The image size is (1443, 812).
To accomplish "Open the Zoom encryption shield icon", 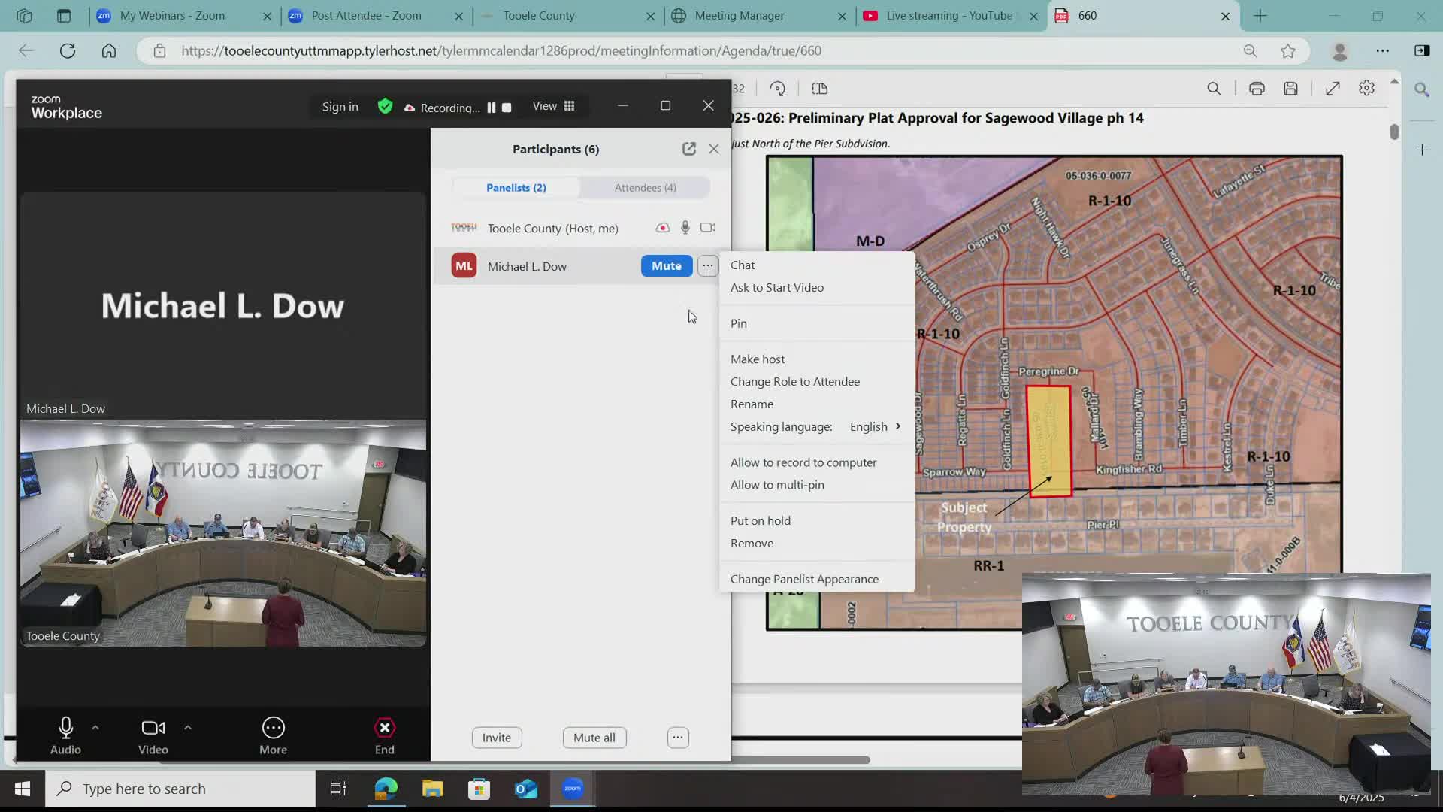I will pos(386,106).
